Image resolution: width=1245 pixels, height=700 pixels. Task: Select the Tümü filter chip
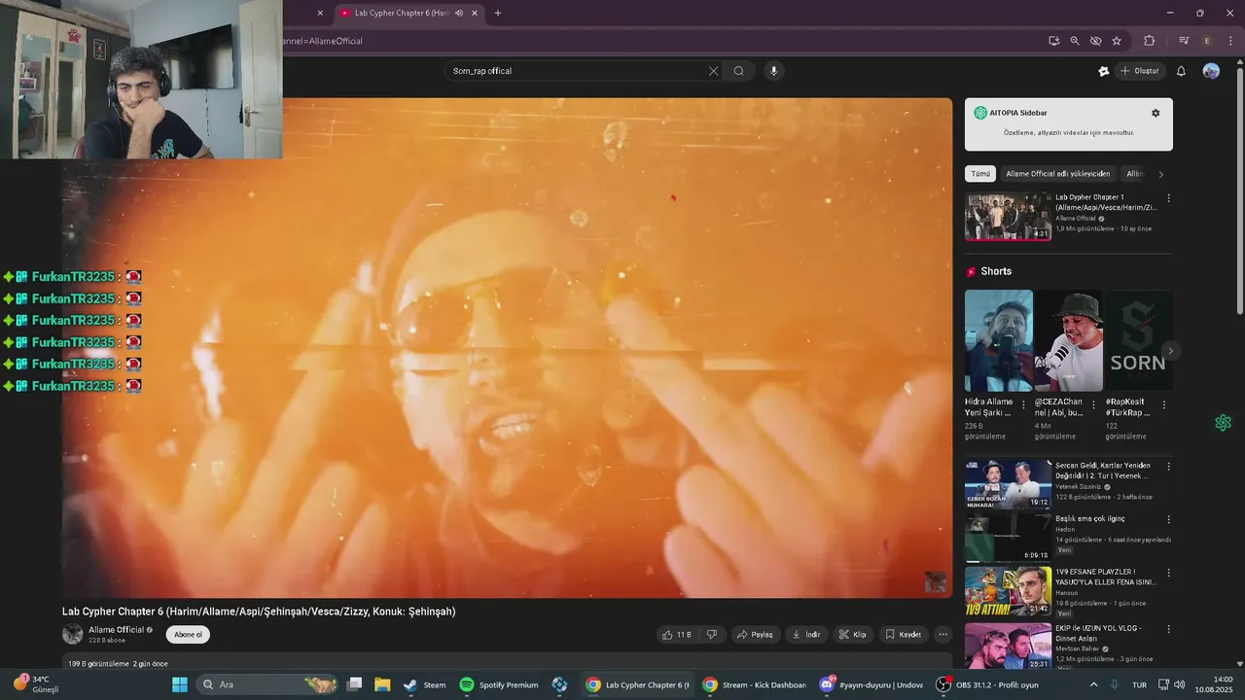(x=980, y=174)
